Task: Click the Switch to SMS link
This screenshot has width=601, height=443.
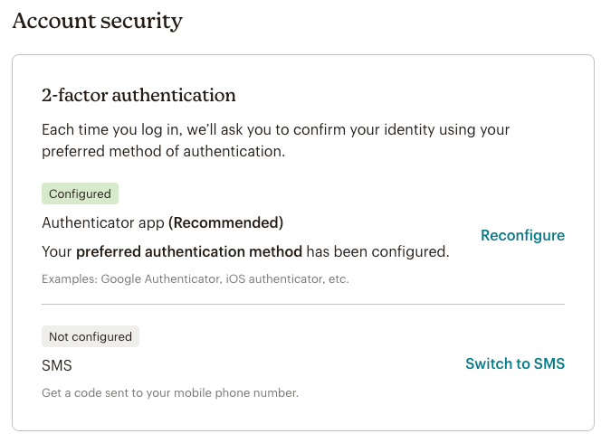Action: (x=514, y=364)
